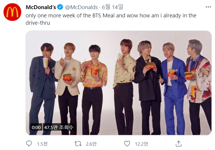This screenshot has width=215, height=150.
Task: Retweet using the retweet arrows icon
Action: (78, 144)
